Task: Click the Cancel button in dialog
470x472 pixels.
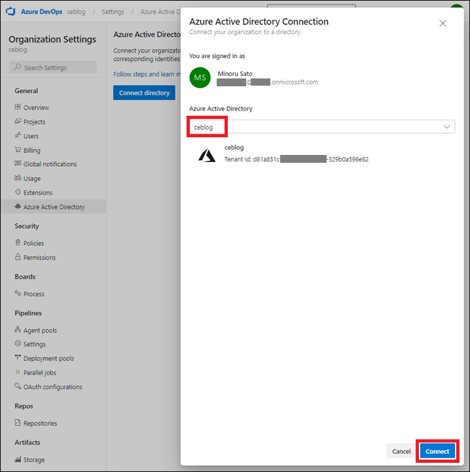Action: tap(401, 451)
